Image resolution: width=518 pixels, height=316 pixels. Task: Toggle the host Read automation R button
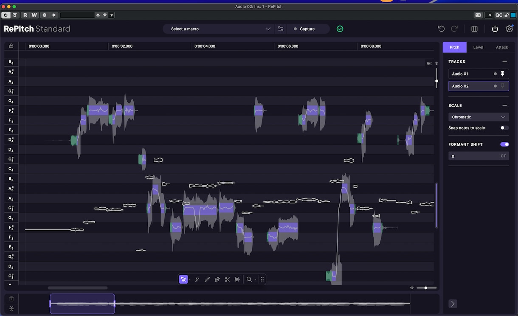click(x=25, y=15)
